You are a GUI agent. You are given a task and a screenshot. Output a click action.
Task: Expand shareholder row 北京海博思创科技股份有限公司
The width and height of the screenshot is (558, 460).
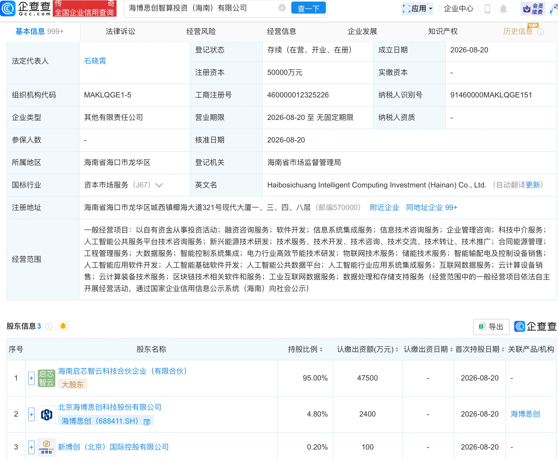pos(31,414)
